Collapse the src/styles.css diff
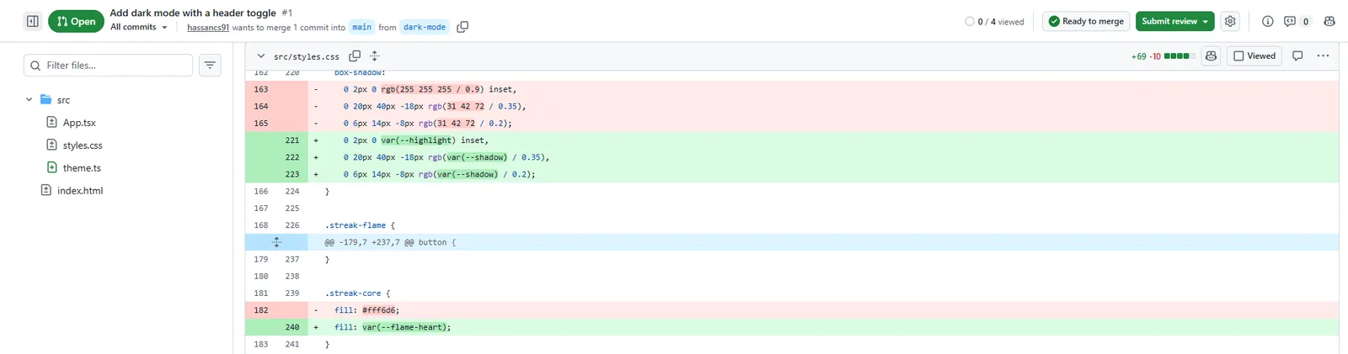 [x=261, y=56]
